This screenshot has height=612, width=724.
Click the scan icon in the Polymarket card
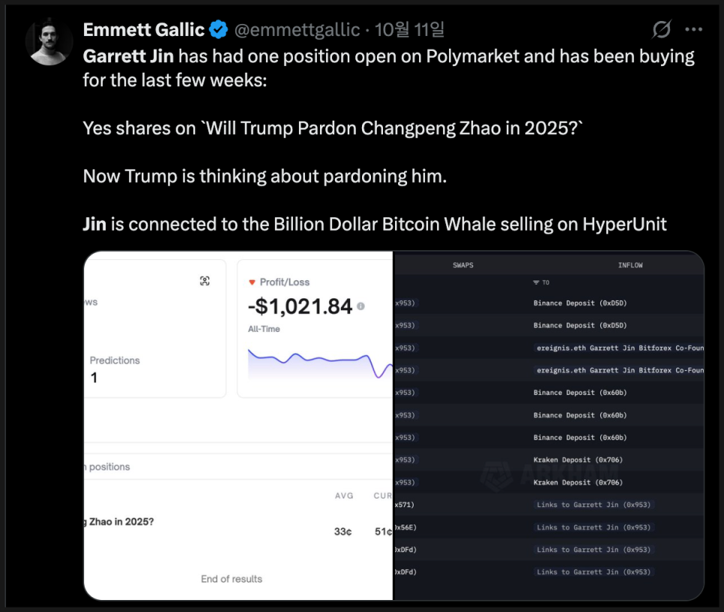pos(205,281)
